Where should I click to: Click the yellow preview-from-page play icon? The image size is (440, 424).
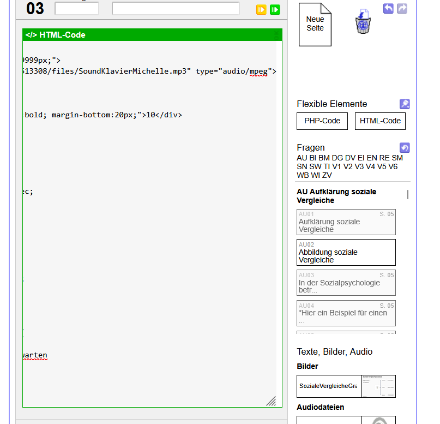262,9
